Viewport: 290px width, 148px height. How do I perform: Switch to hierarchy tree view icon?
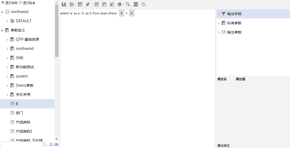(x=51, y=145)
